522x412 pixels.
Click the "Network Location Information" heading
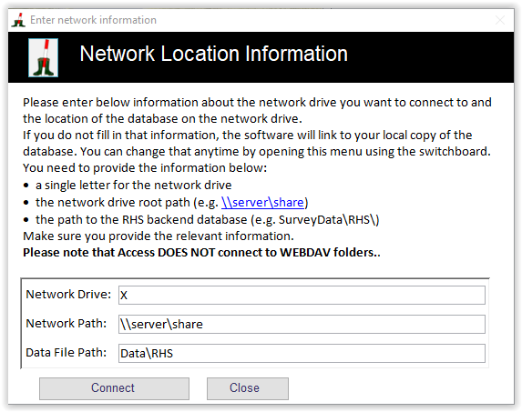(x=214, y=54)
